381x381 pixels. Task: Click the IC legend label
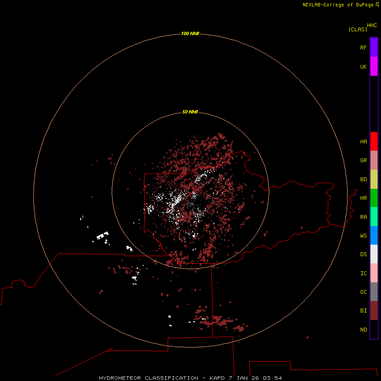(363, 273)
